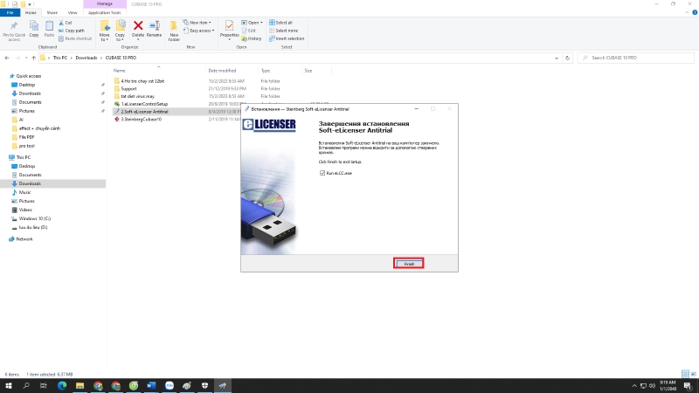This screenshot has height=393, width=699.
Task: Sort by the Type column header
Action: point(266,71)
